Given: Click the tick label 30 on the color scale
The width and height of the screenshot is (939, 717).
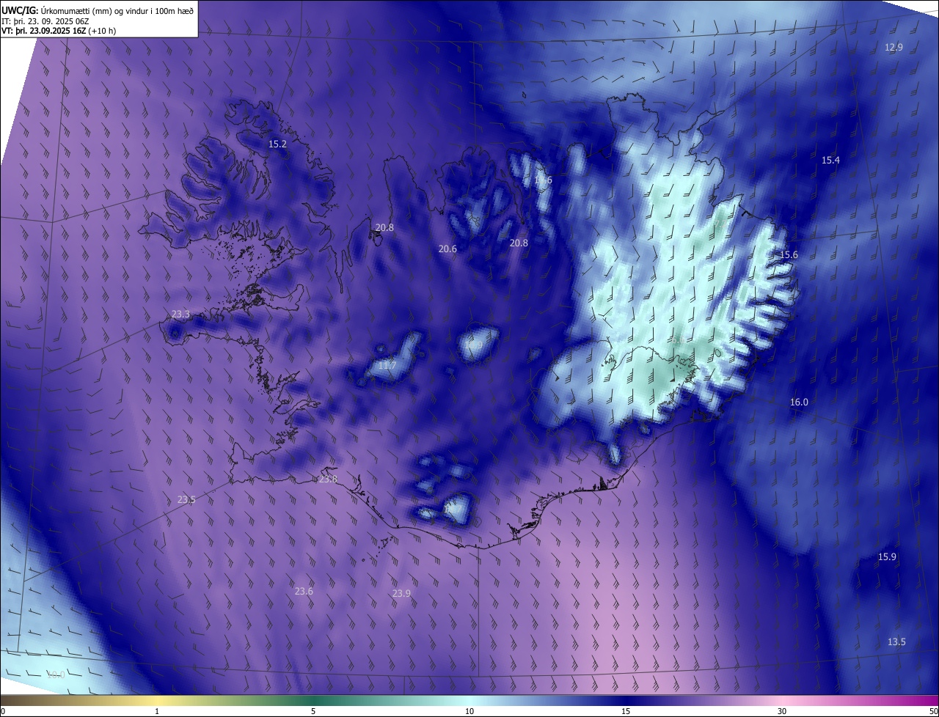Looking at the screenshot, I should (x=782, y=711).
